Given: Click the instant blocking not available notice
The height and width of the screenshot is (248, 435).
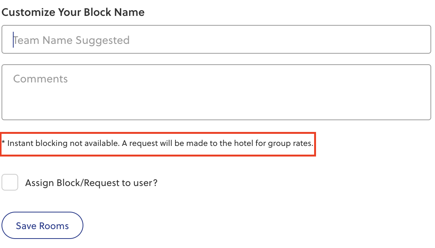Looking at the screenshot, I should pyautogui.click(x=158, y=144).
